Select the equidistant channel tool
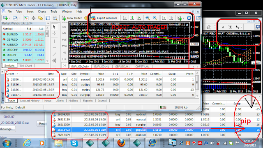The image size is (263, 148). (54, 60)
